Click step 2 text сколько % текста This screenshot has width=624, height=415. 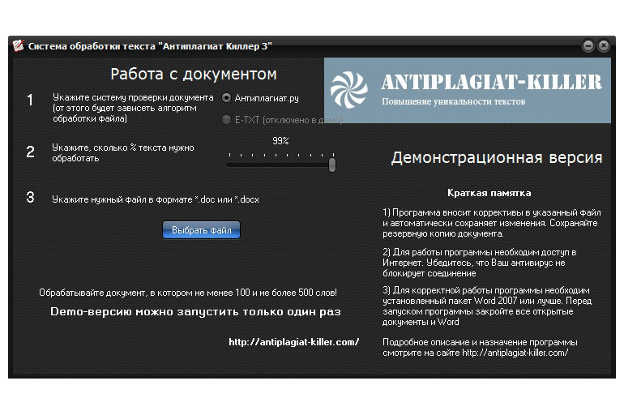[x=123, y=153]
